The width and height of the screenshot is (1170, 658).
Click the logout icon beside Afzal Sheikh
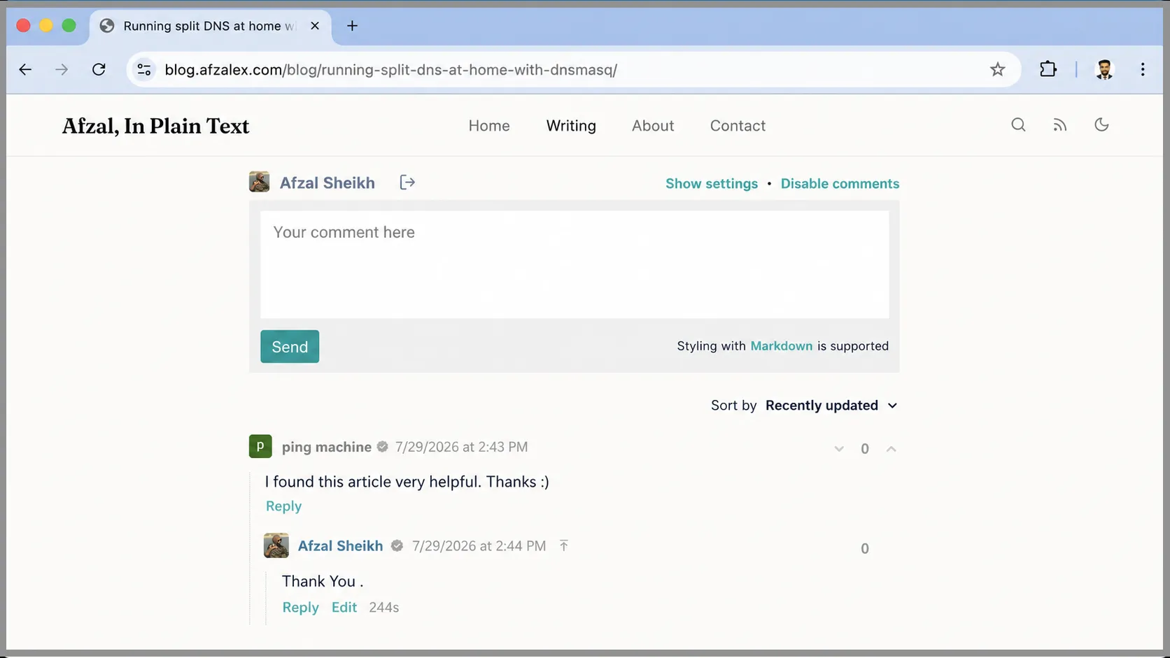point(407,183)
